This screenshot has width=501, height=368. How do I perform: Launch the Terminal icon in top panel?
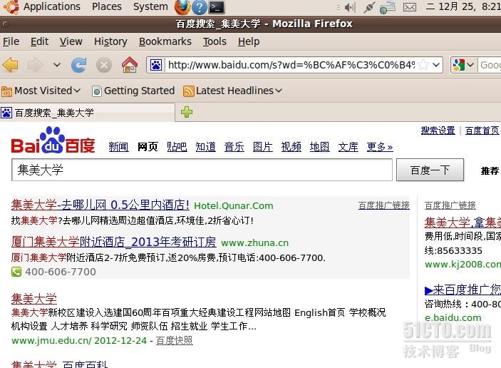217,7
